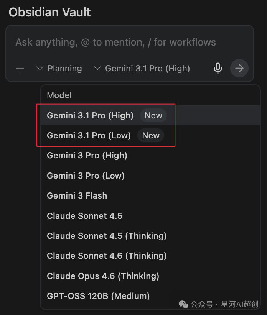The width and height of the screenshot is (267, 315).
Task: Select Claude Opus 4.6 (Thinking) model
Action: [x=103, y=276]
